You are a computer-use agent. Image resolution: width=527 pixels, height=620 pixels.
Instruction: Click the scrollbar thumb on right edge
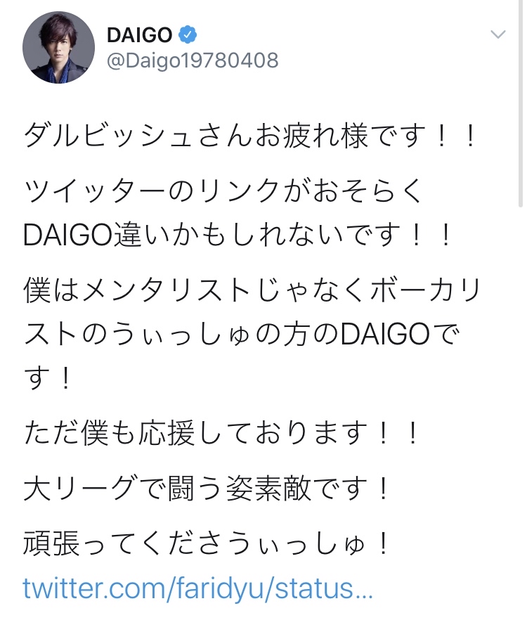[521, 103]
